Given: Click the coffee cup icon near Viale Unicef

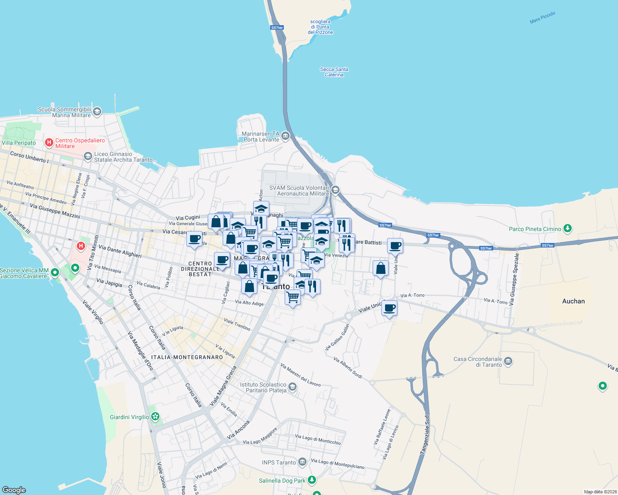Looking at the screenshot, I should pos(390,308).
